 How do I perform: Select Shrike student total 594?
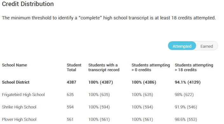[70, 107]
